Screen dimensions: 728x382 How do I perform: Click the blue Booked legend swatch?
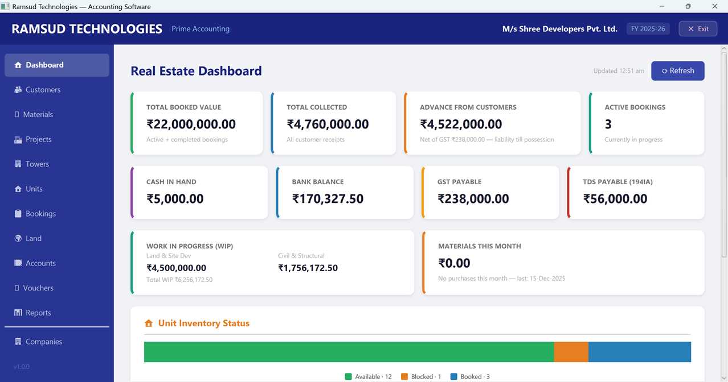click(454, 377)
